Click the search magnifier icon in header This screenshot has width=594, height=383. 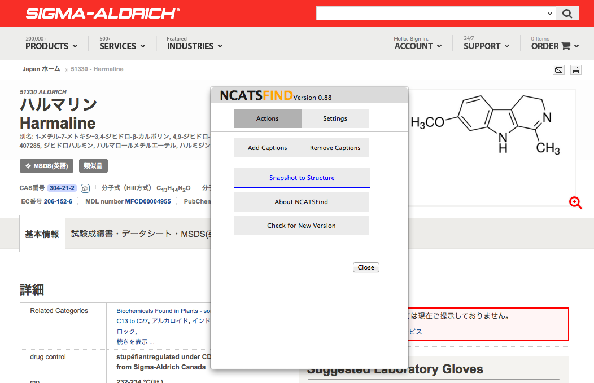pyautogui.click(x=567, y=14)
